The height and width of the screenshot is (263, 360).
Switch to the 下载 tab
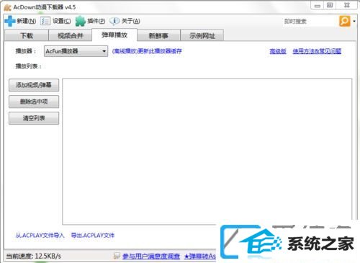point(27,36)
